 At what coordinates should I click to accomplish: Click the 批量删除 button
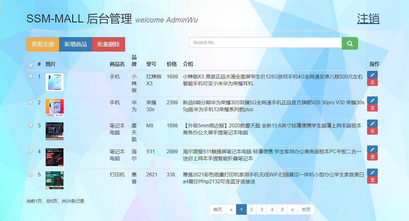[x=108, y=44]
